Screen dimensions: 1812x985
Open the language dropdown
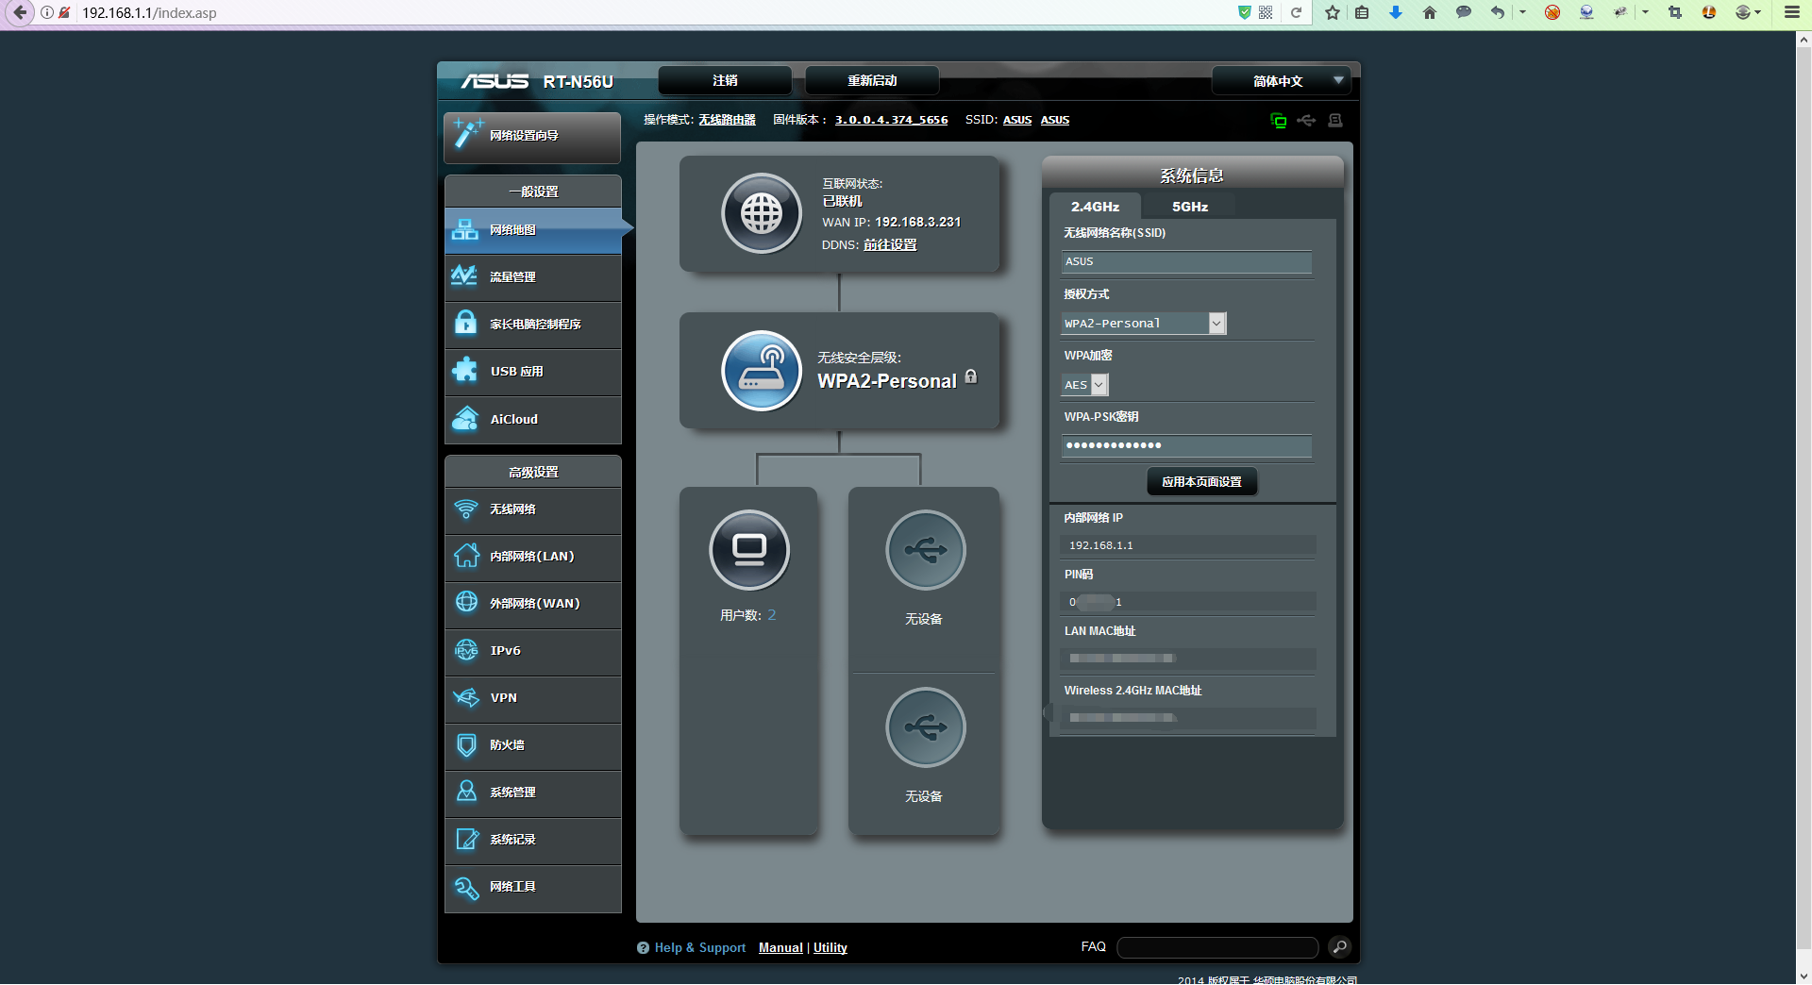pos(1281,81)
